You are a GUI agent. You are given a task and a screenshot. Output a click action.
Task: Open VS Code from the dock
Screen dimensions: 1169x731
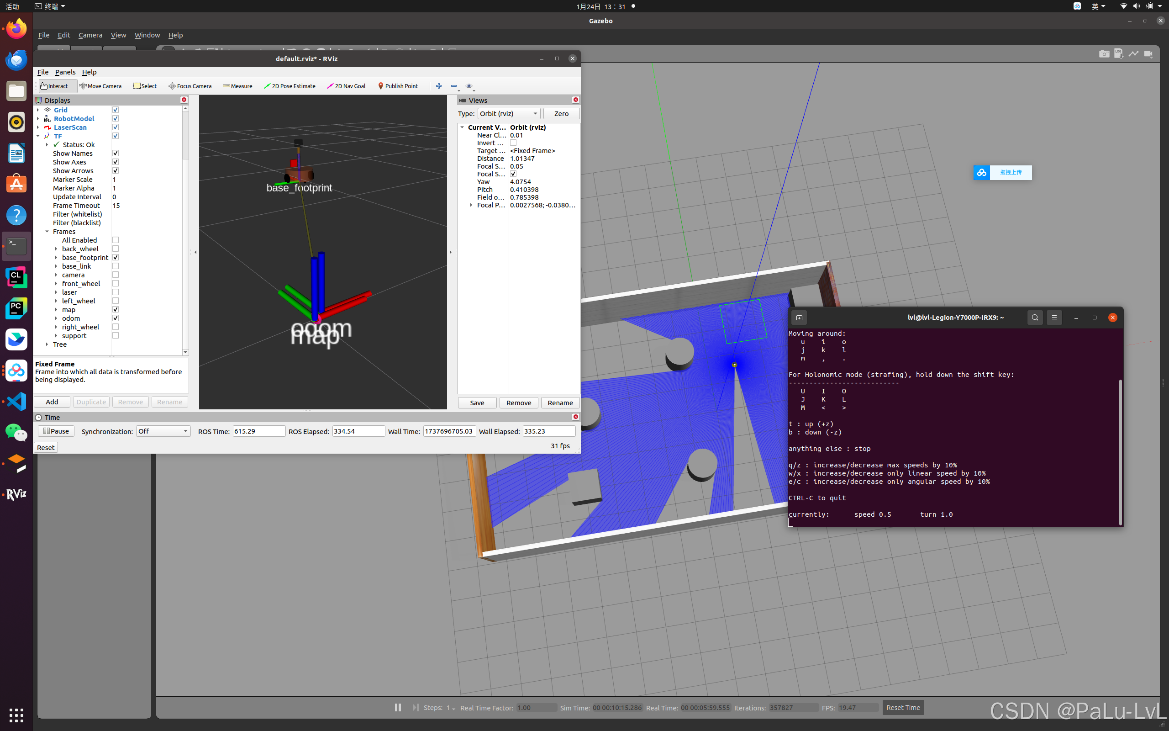point(16,401)
